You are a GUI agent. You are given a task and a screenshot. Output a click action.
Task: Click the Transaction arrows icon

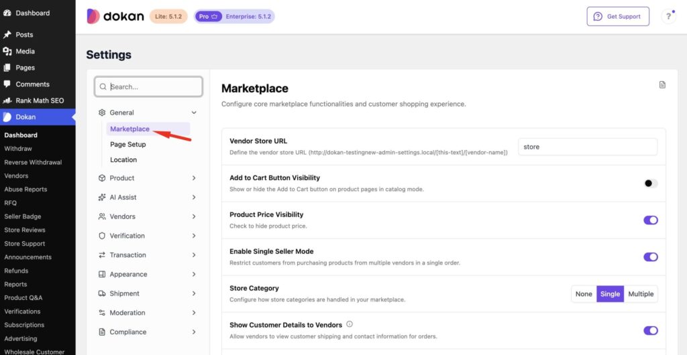[102, 255]
